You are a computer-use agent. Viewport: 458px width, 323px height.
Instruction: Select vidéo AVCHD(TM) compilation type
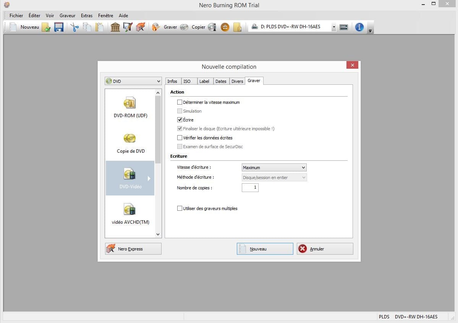click(x=130, y=214)
